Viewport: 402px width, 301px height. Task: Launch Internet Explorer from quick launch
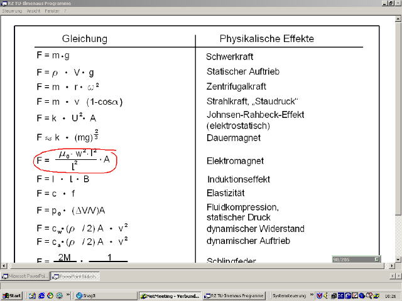41,295
